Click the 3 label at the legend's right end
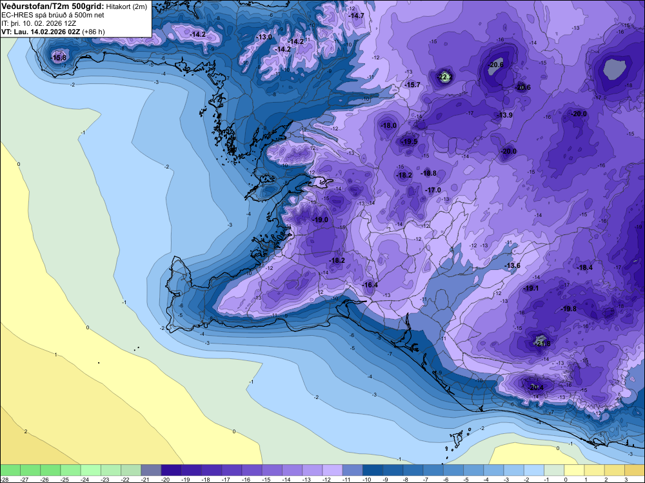Image resolution: width=645 pixels, height=483 pixels. [x=626, y=479]
